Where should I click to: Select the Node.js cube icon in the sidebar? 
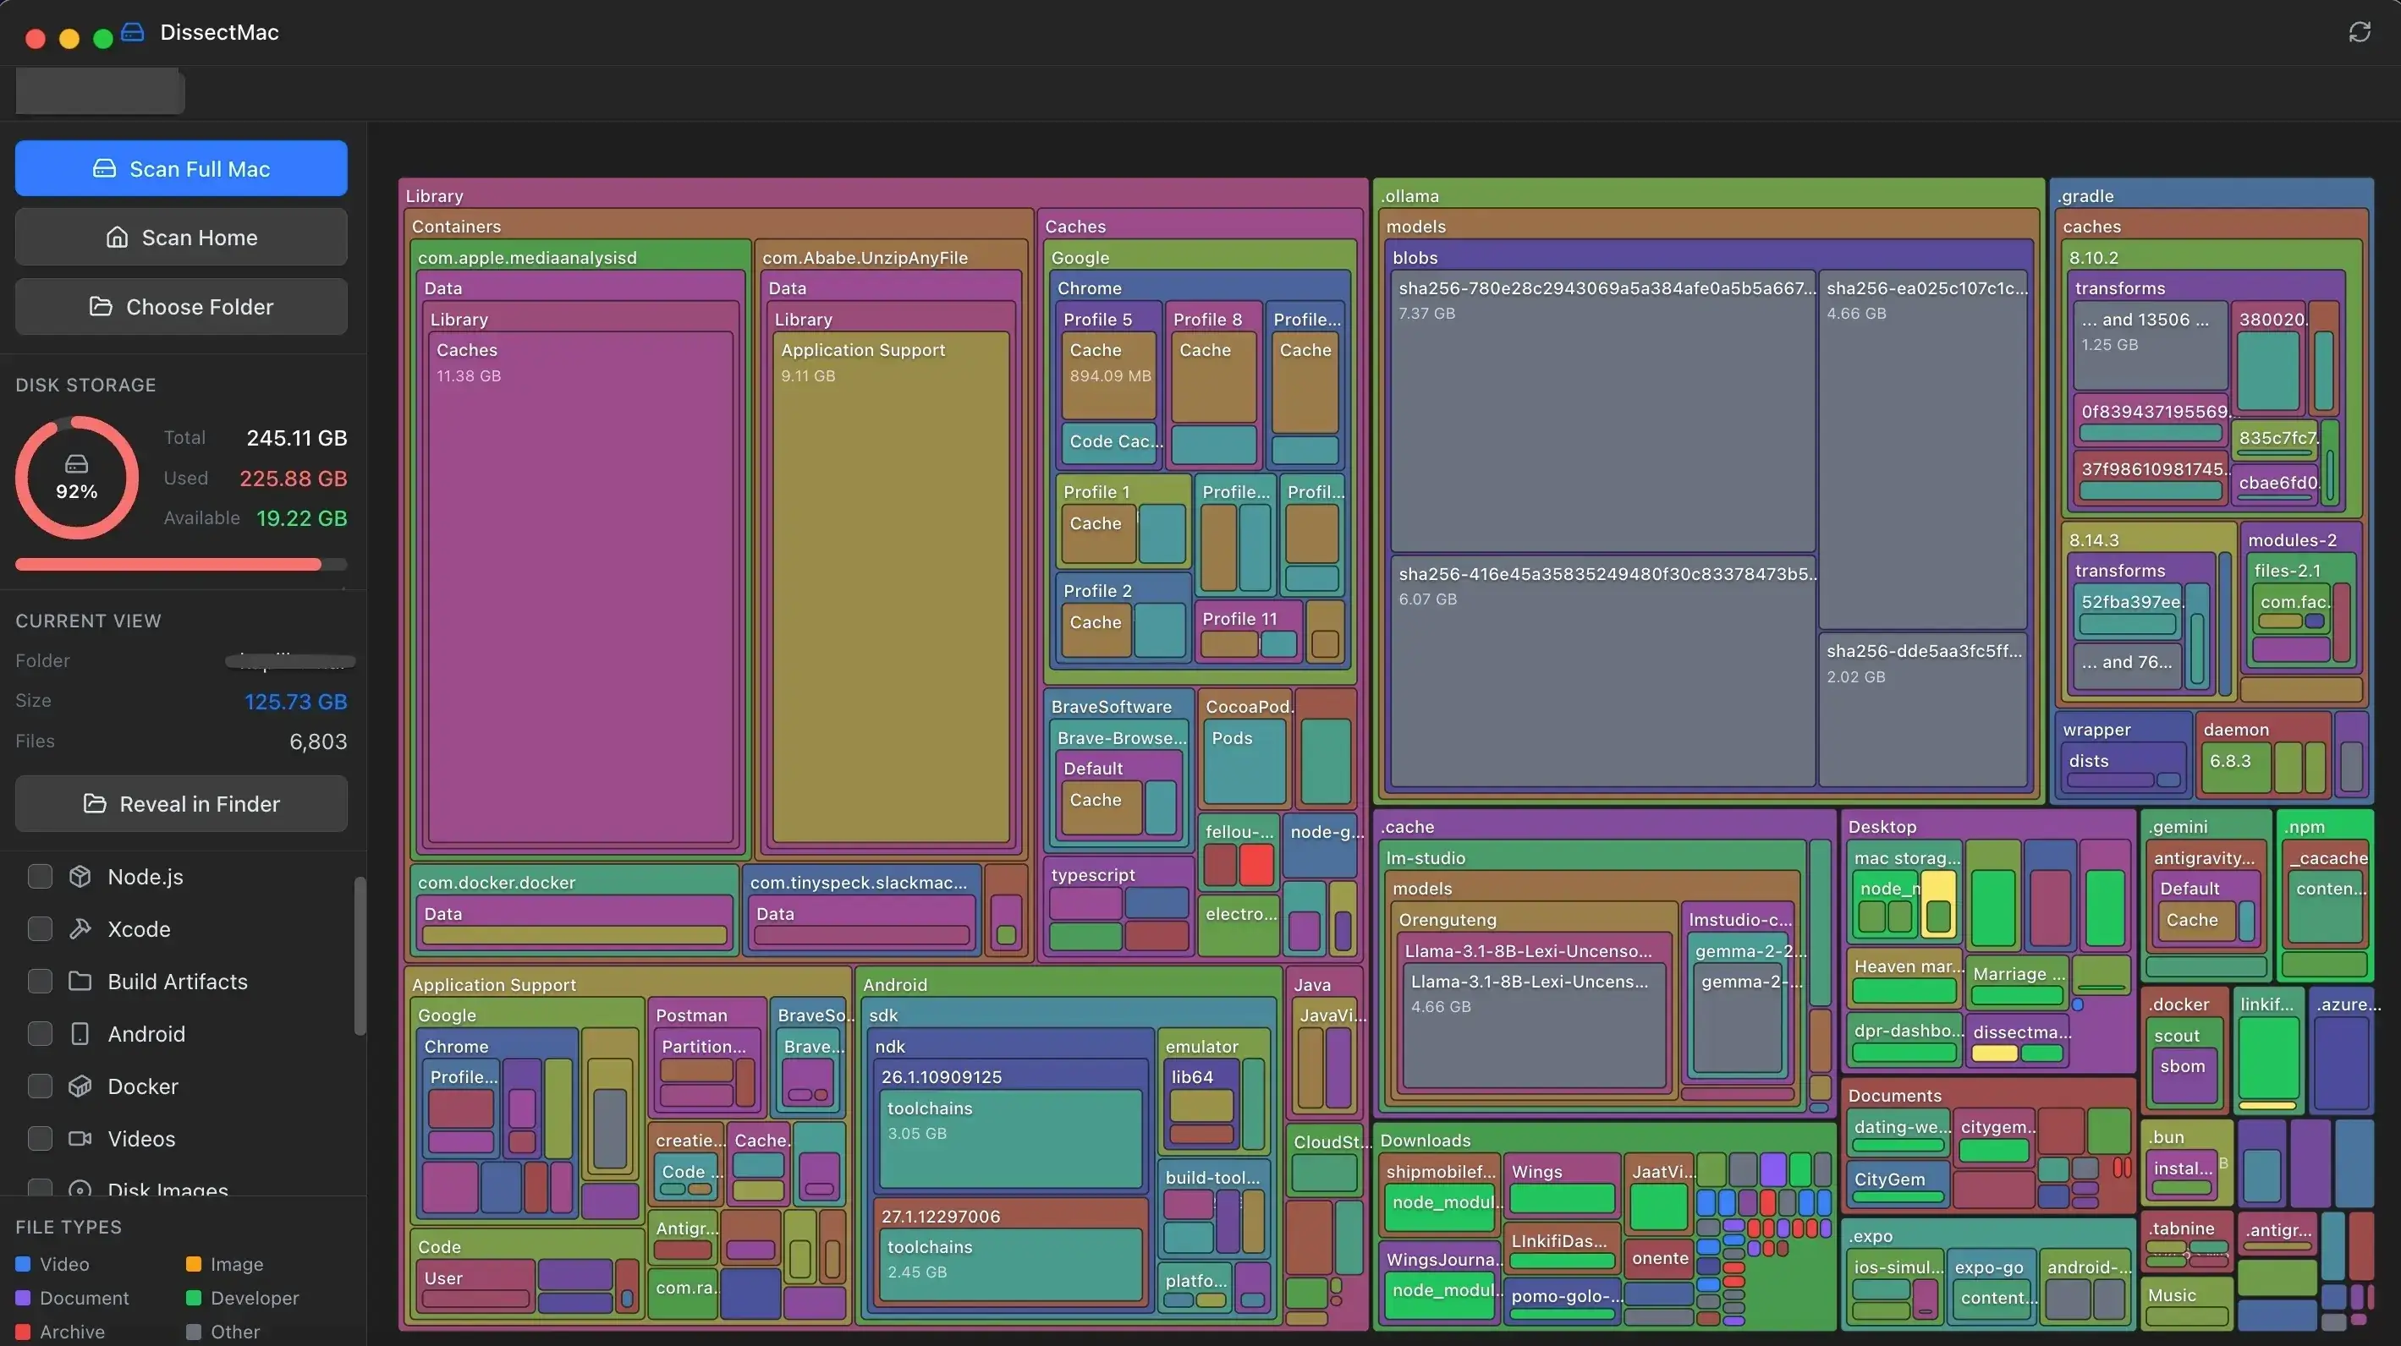[81, 876]
